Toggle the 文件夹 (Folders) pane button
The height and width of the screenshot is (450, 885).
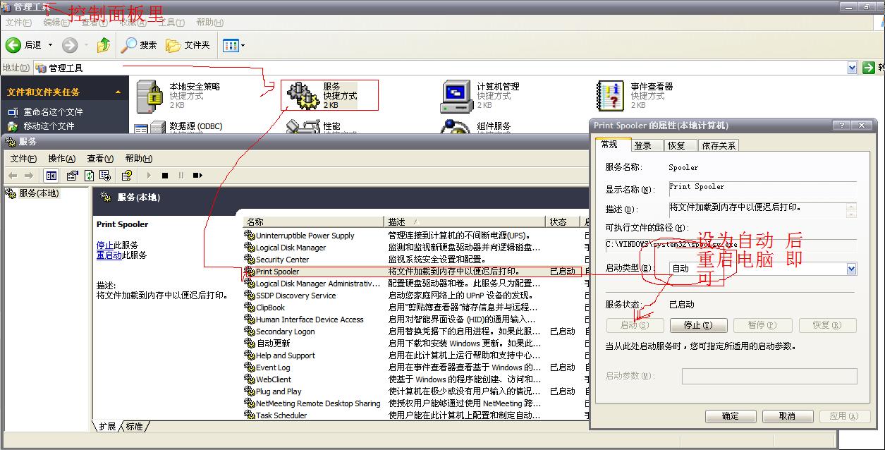pyautogui.click(x=188, y=45)
